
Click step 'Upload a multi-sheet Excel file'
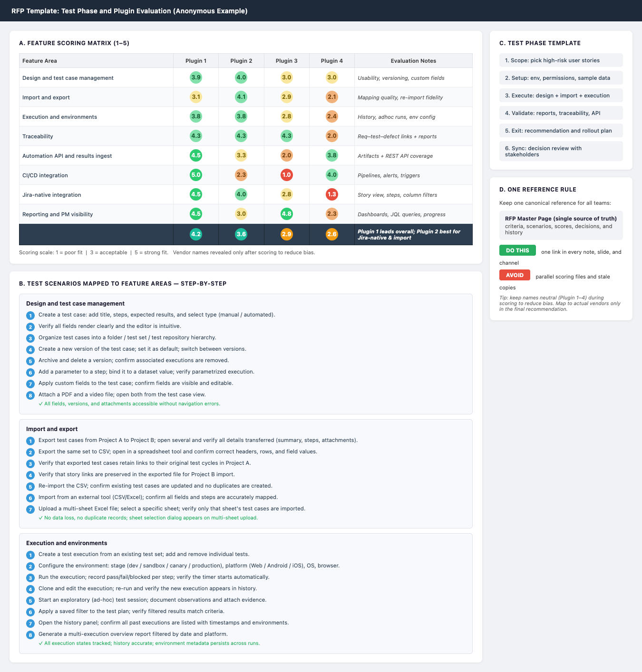(x=172, y=509)
